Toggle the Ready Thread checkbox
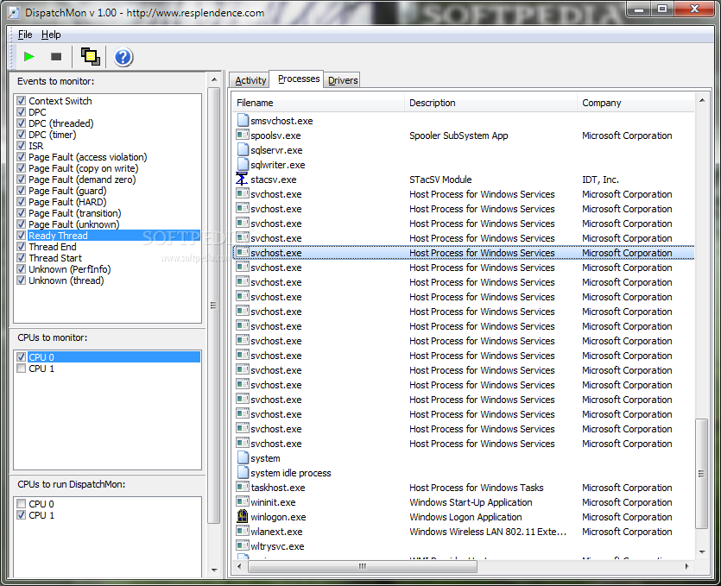The width and height of the screenshot is (721, 586). coord(21,236)
